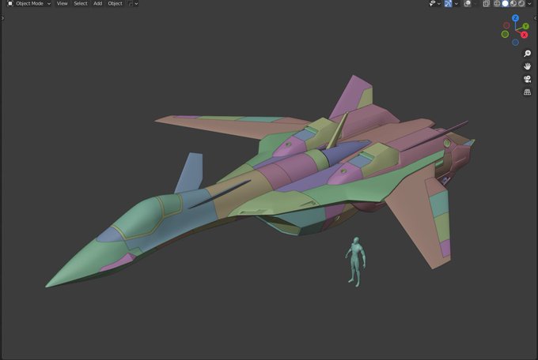Toggle viewport overlays
538x360 pixels.
[x=468, y=3]
